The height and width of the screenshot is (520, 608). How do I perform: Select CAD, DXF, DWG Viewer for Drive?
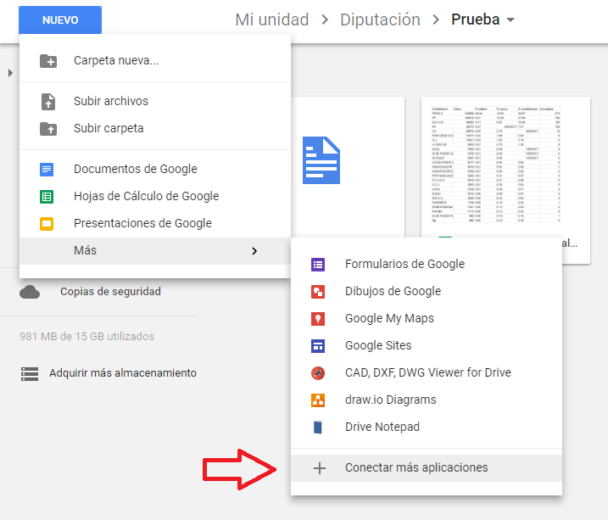click(427, 372)
